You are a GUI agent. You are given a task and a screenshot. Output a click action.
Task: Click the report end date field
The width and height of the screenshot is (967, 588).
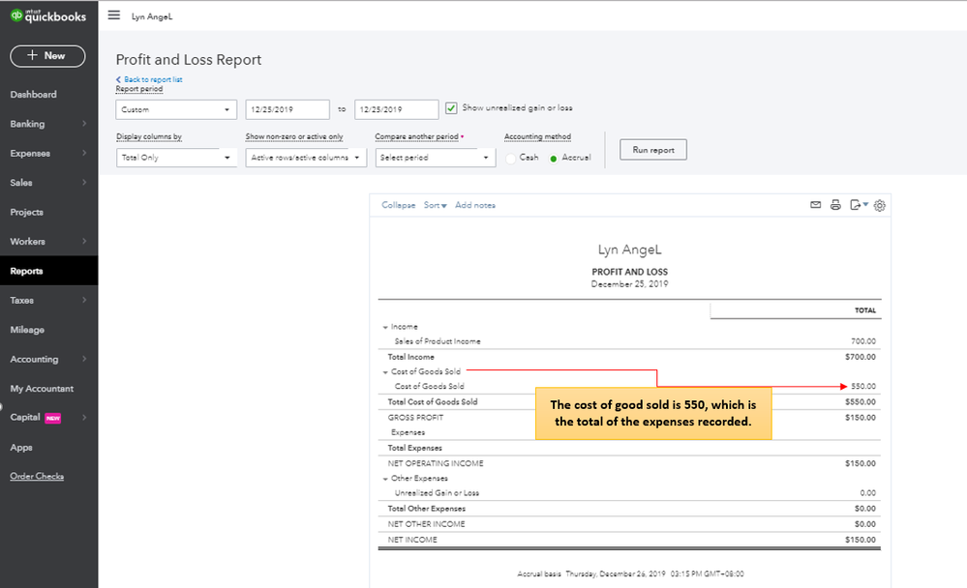point(397,109)
